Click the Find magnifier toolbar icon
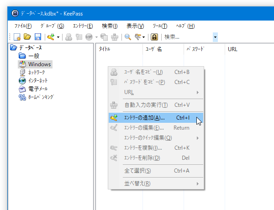Screen dimensions: 274x210 pyautogui.click(x=128, y=37)
